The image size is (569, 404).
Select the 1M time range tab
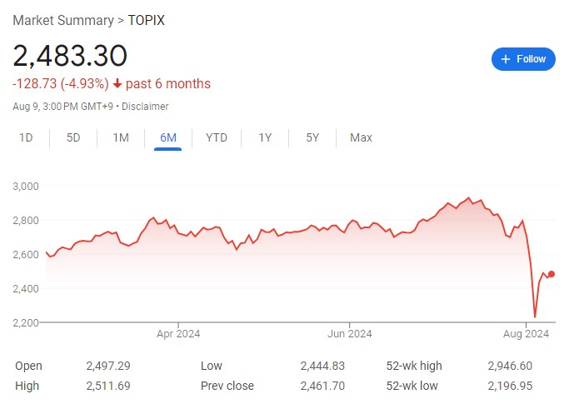[x=121, y=137]
